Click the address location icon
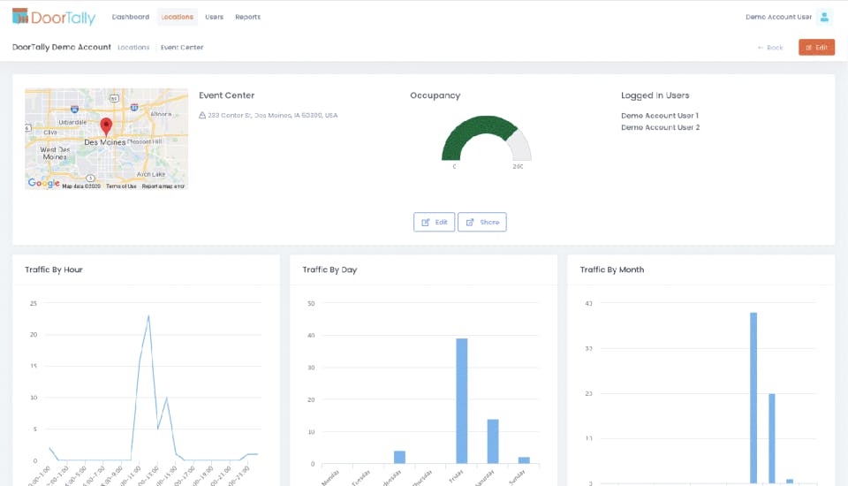The width and height of the screenshot is (848, 486). coord(202,115)
